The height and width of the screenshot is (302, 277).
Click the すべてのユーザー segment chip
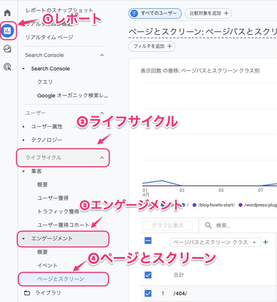155,13
